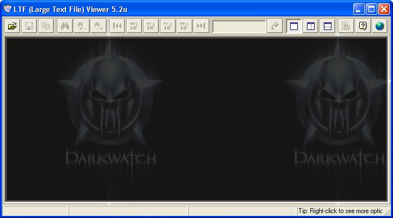This screenshot has width=393, height=218.
Task: Click Find Previous binoculars with left arrow
Action: (x=82, y=26)
